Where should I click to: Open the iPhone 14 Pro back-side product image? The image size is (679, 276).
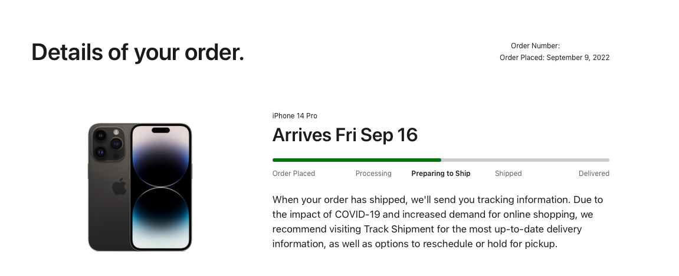(109, 187)
